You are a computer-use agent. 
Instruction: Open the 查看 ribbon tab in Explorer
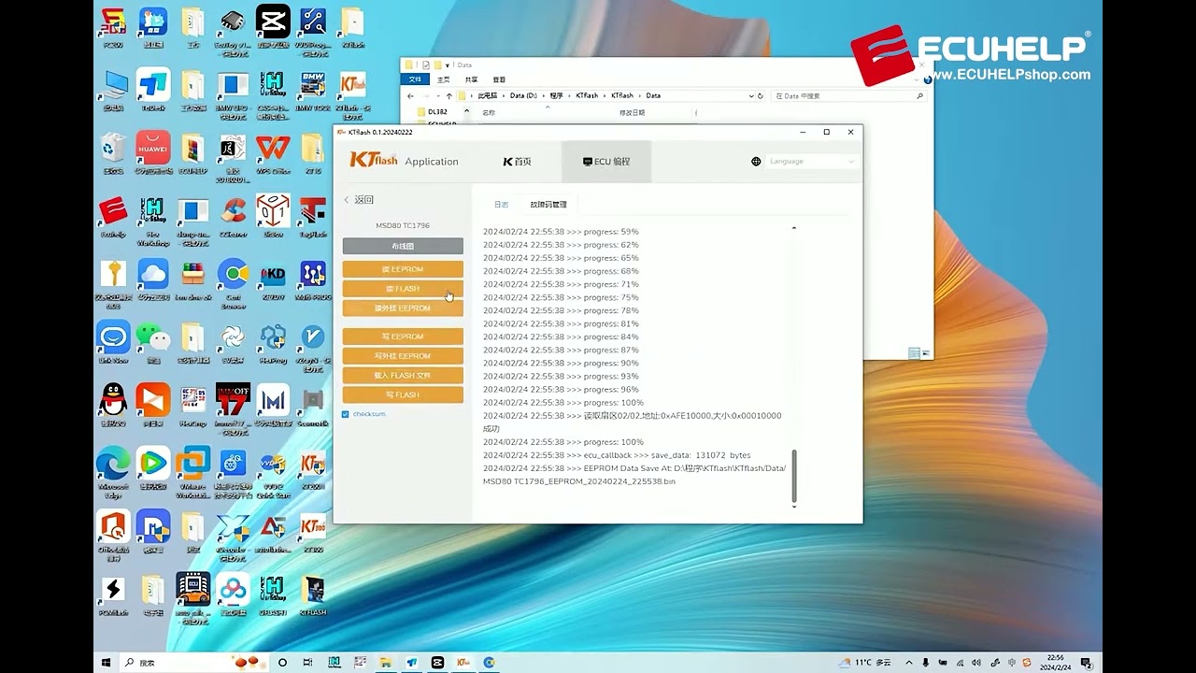click(499, 80)
